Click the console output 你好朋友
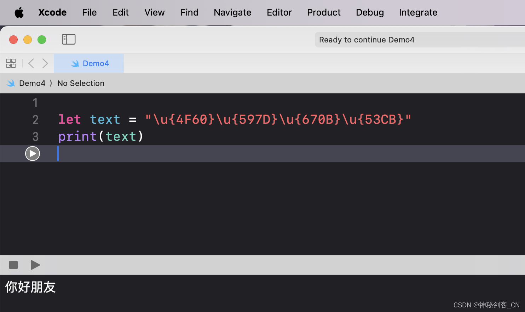The height and width of the screenshot is (312, 525). click(30, 287)
